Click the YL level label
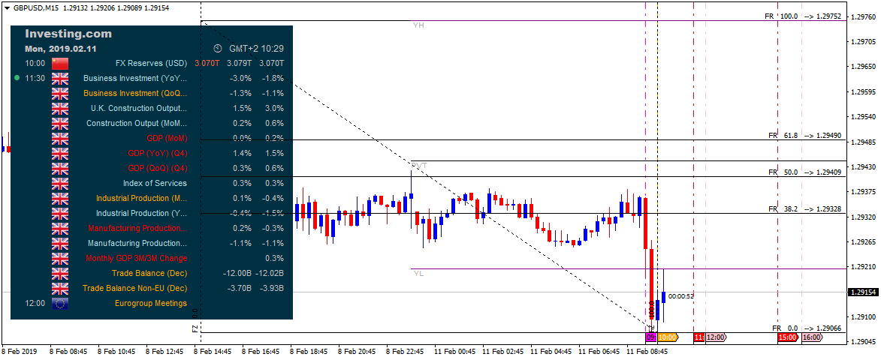Image resolution: width=881 pixels, height=360 pixels. click(x=418, y=273)
